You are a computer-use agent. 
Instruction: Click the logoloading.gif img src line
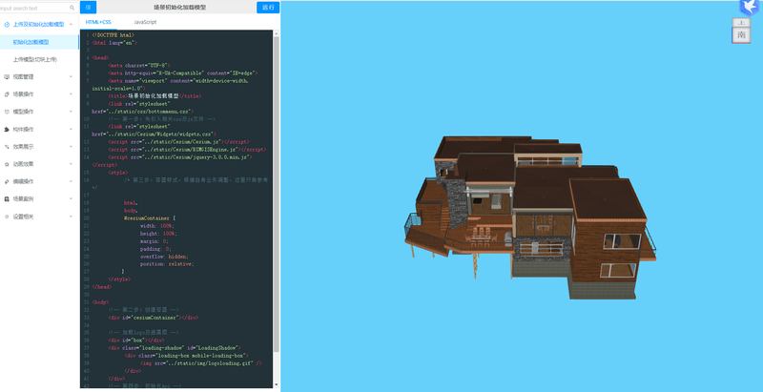(201, 363)
